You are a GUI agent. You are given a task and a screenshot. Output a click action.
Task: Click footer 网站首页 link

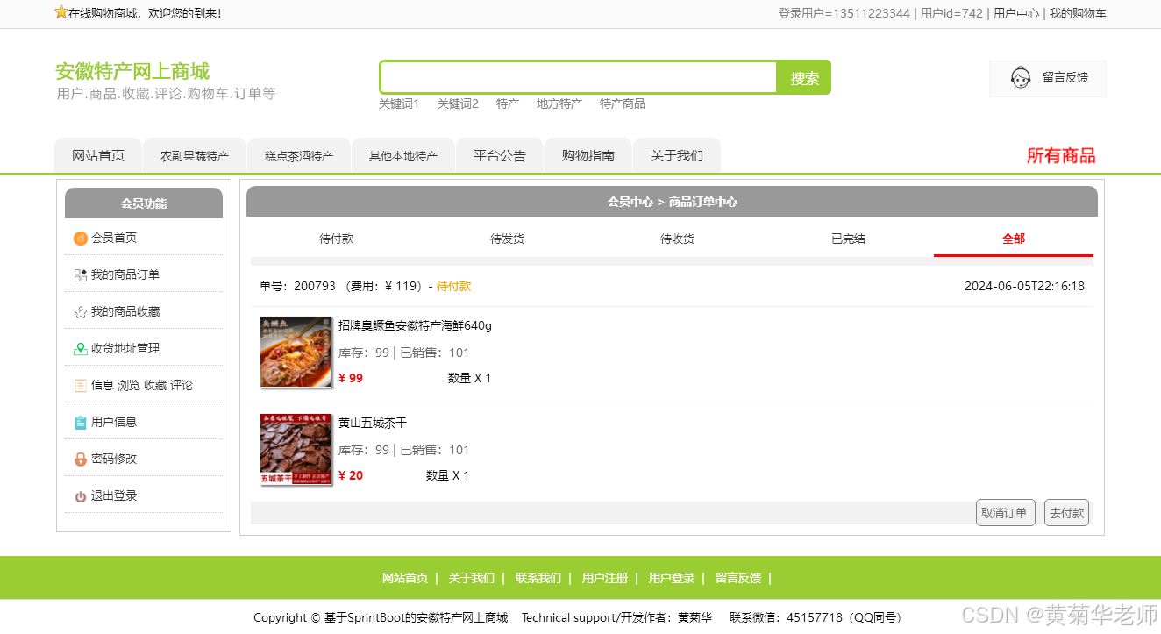(x=405, y=578)
